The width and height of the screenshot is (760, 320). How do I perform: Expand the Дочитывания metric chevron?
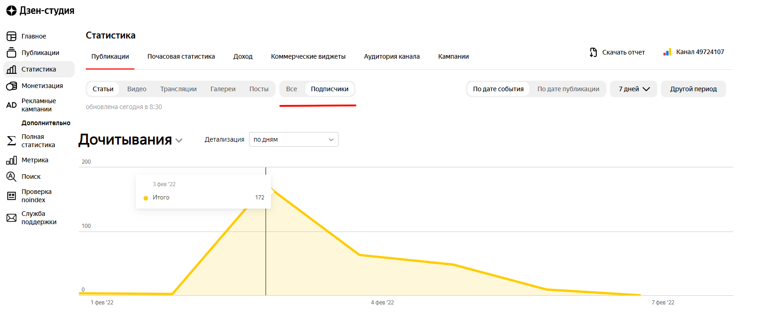pos(179,141)
